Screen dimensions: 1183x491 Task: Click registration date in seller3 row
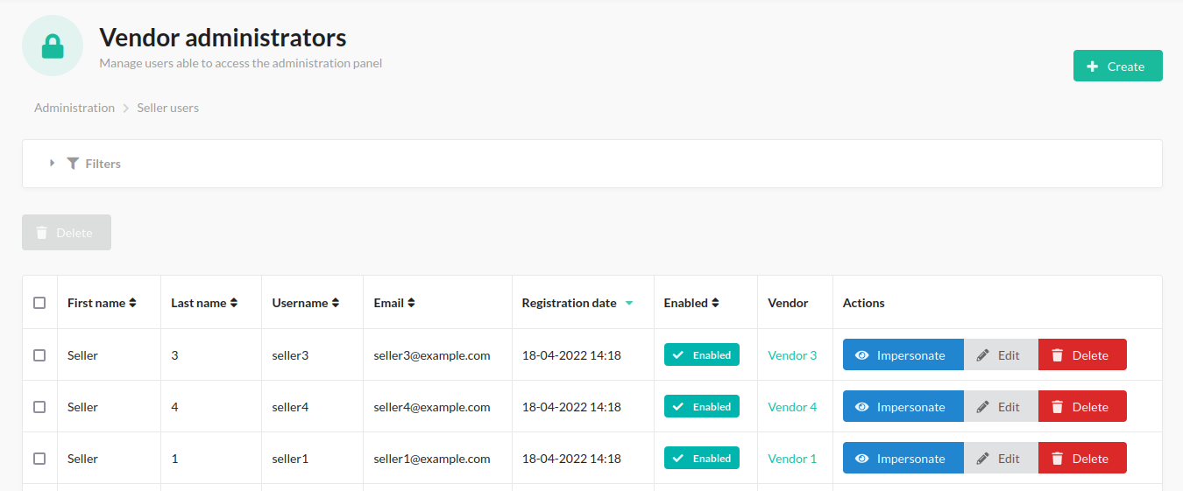point(571,355)
